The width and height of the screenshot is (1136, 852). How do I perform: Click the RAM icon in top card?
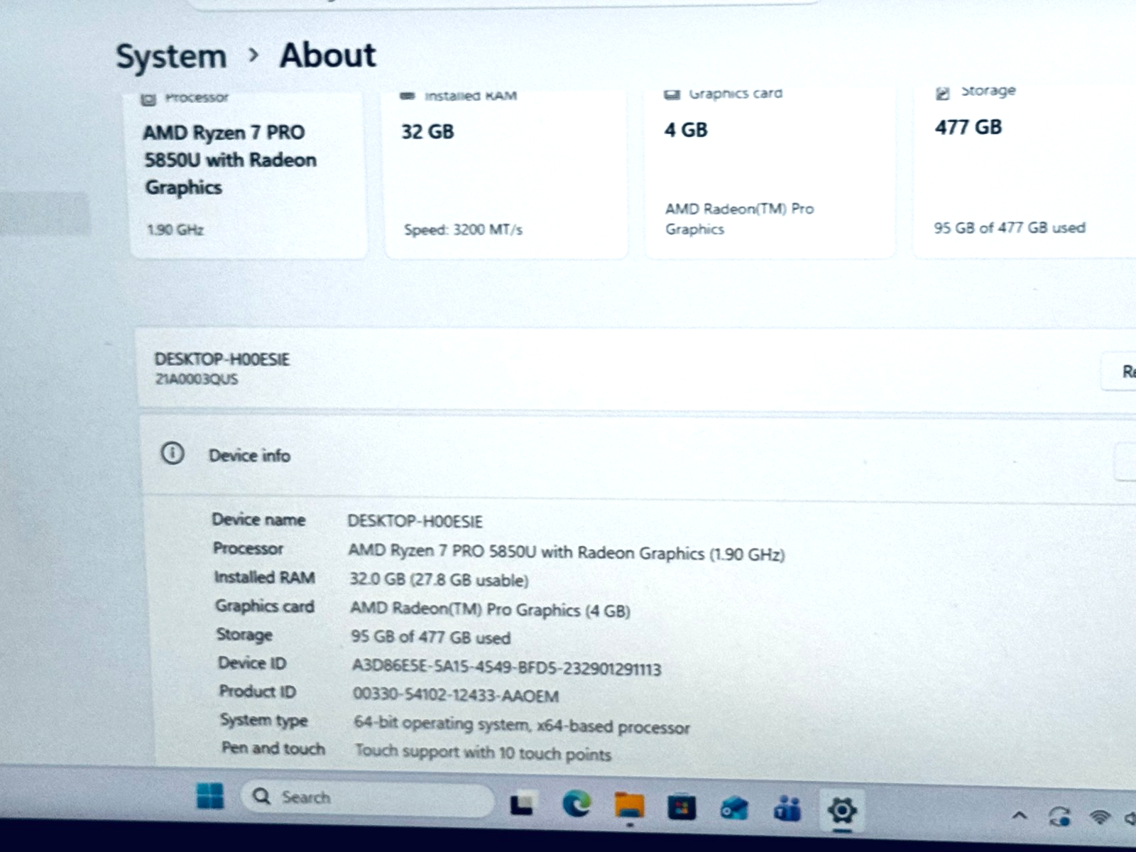[408, 96]
